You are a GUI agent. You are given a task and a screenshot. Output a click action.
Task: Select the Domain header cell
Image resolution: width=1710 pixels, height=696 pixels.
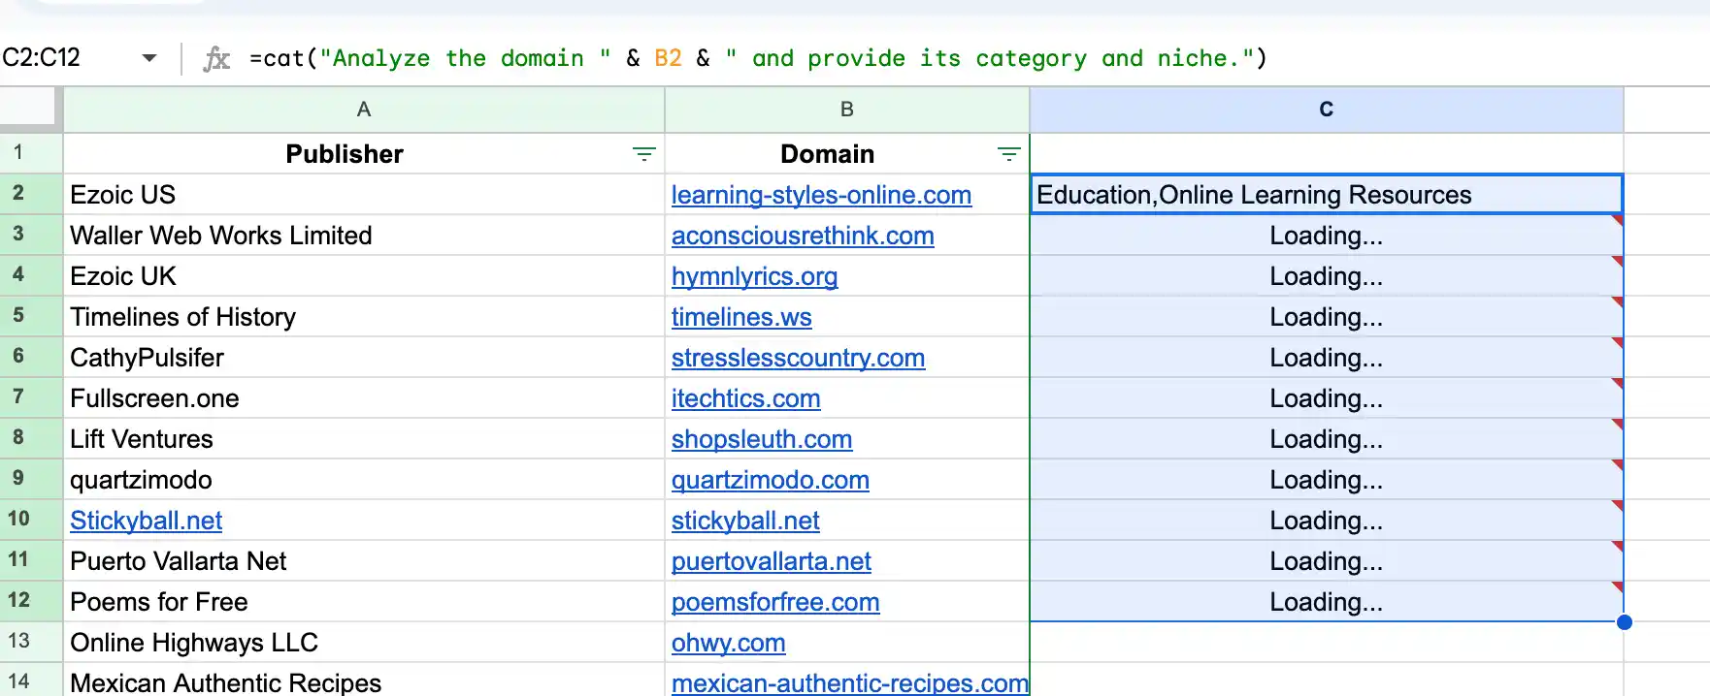point(847,154)
